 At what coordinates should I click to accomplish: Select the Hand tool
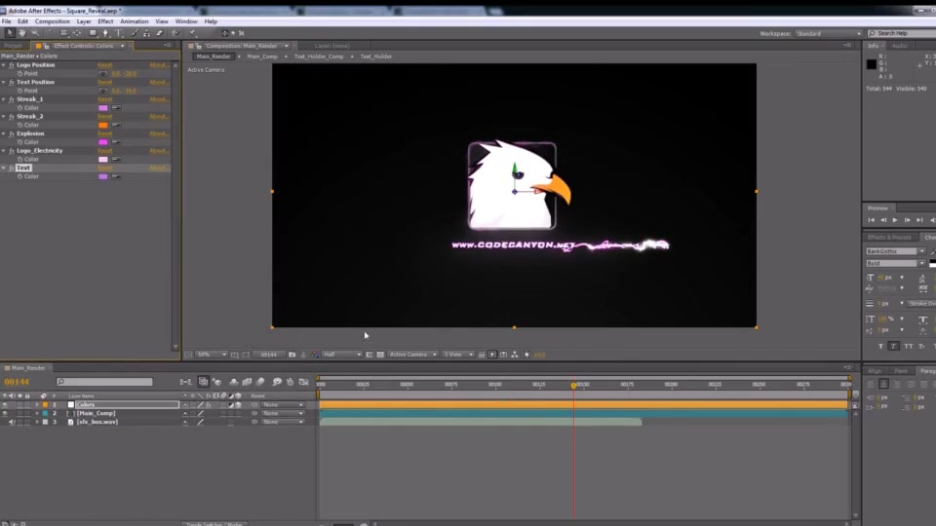22,33
